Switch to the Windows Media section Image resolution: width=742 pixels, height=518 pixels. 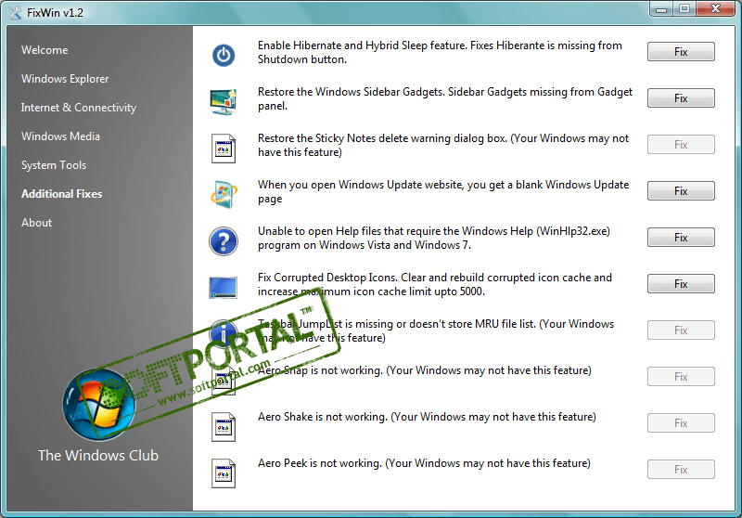click(x=60, y=136)
